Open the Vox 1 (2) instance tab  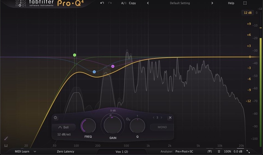(122, 152)
